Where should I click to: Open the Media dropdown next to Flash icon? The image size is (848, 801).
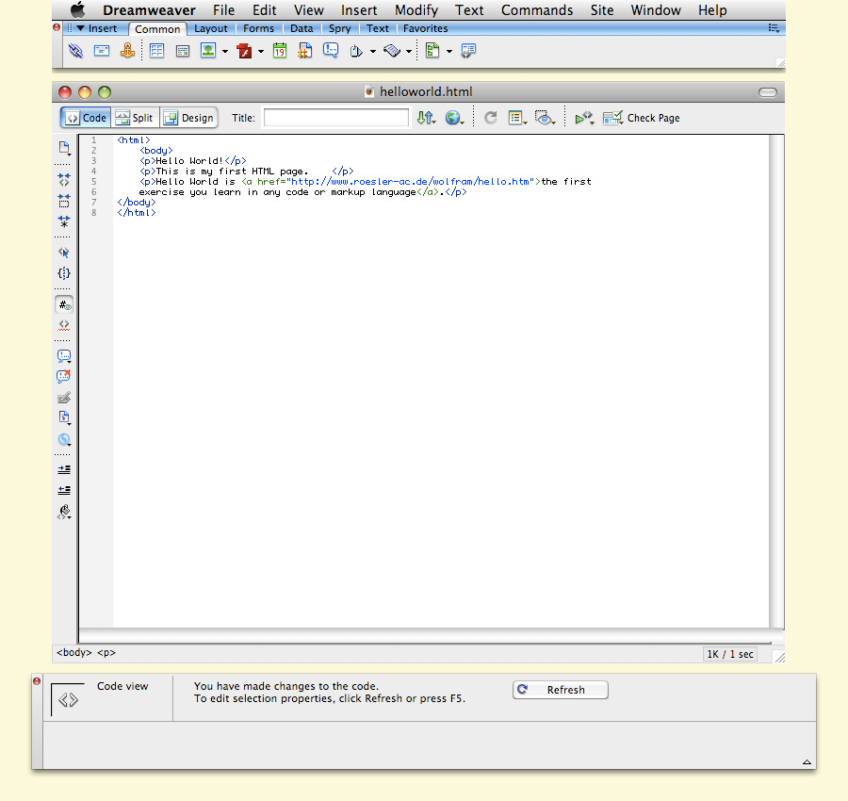click(x=259, y=50)
